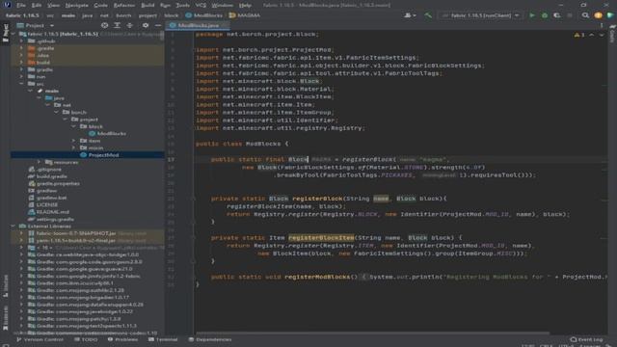The width and height of the screenshot is (617, 347).
Task: Select build.gradle file in tree
Action: point(51,176)
